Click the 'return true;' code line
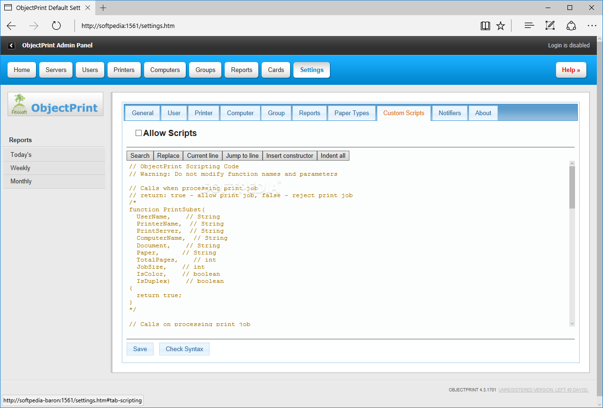The width and height of the screenshot is (603, 408). click(159, 295)
